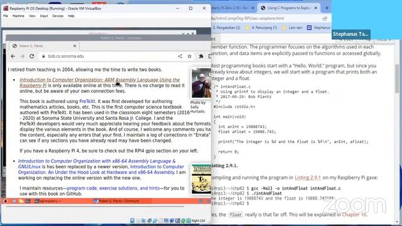Open Raspberry Pi main menu icon
The image size is (402, 226).
pyautogui.click(x=6, y=201)
